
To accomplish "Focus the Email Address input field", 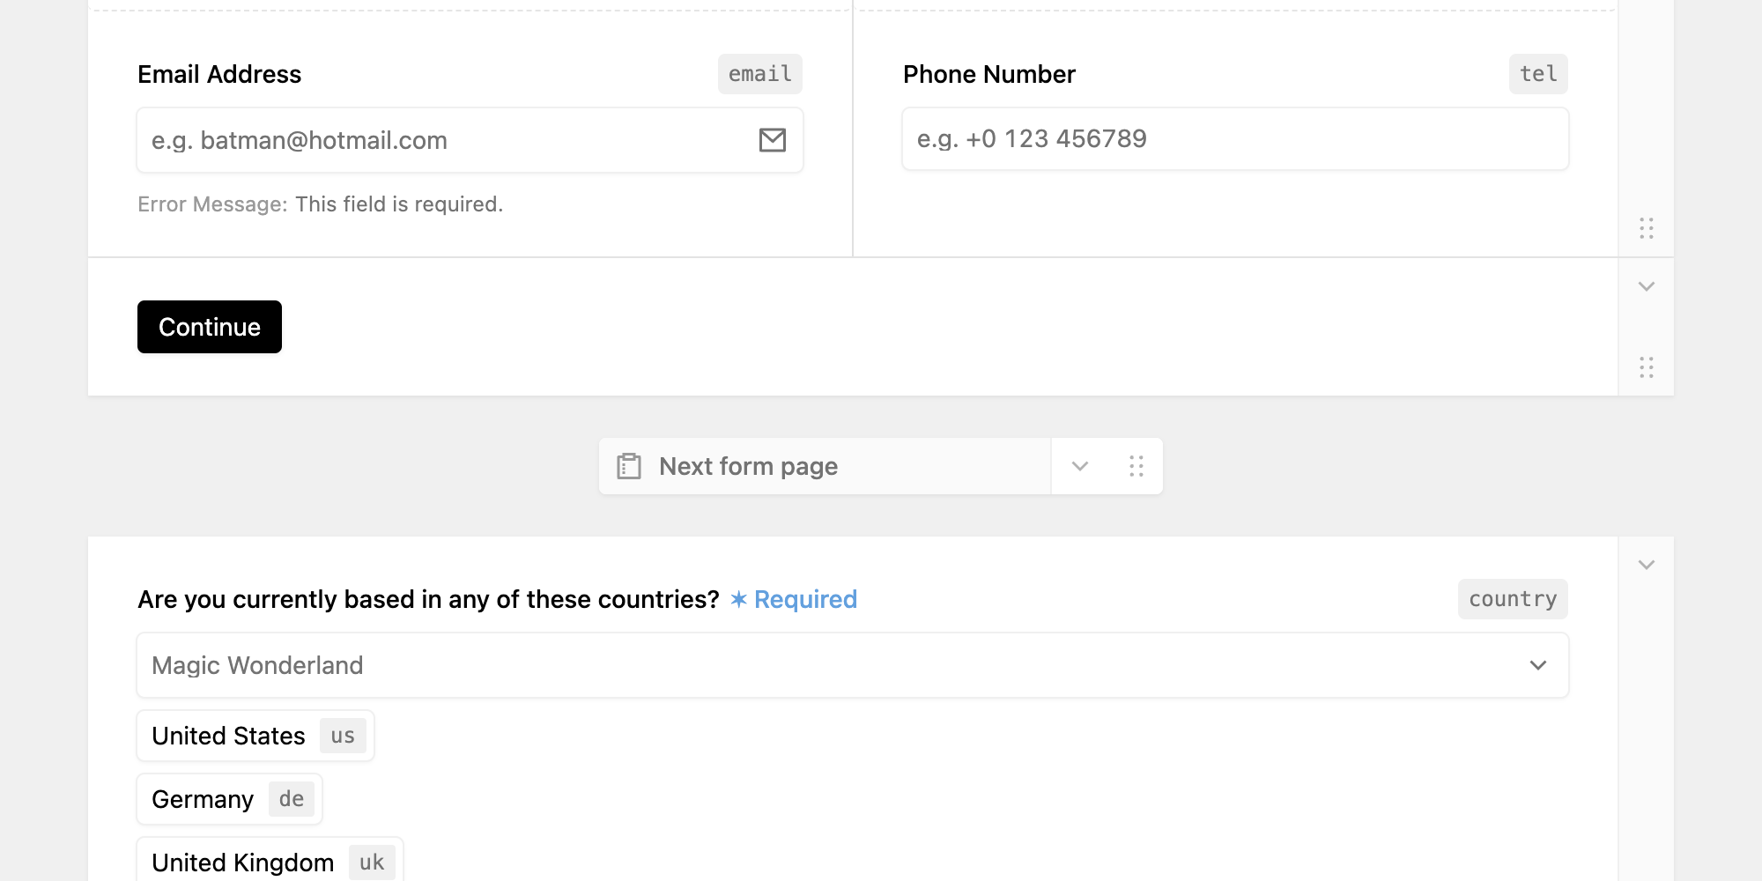I will click(470, 140).
